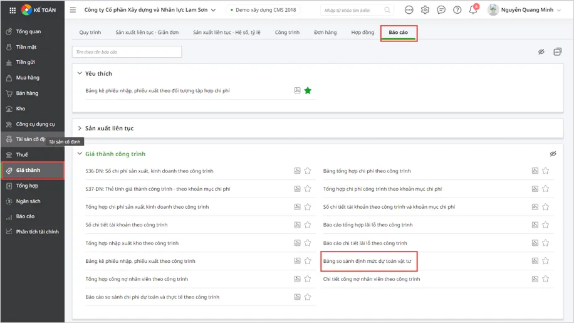Switch to the Công trình tab
The width and height of the screenshot is (574, 323).
[x=287, y=33]
